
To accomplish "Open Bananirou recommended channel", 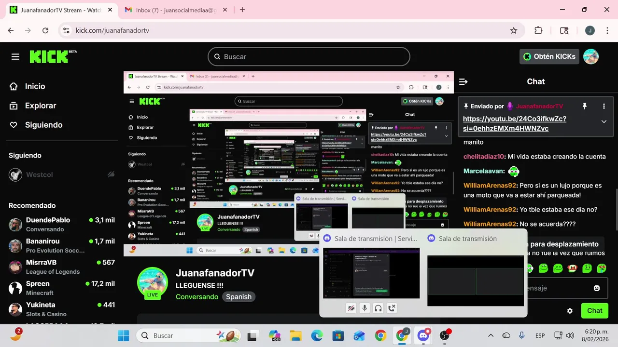I will [62, 245].
